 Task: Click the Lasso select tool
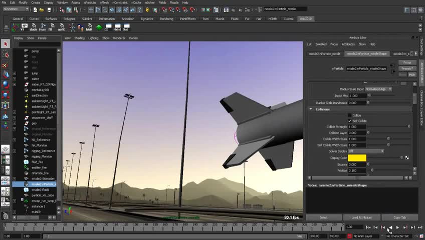point(6,54)
